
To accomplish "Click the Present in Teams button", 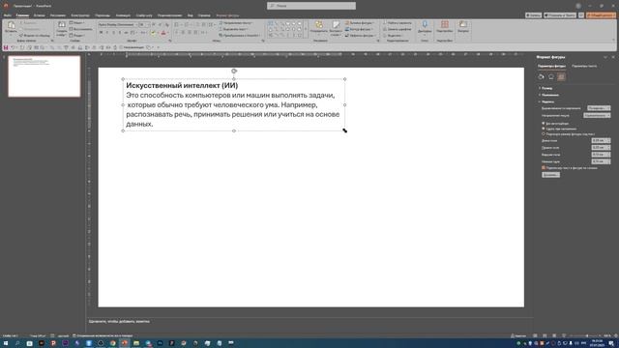I will coord(560,15).
